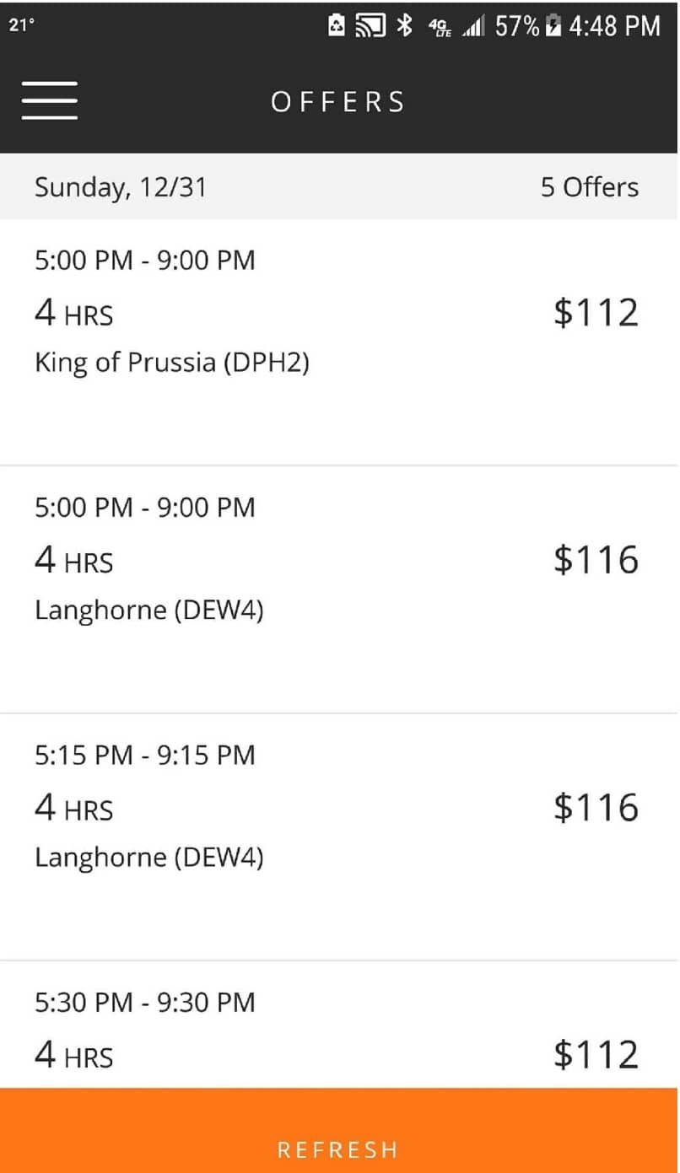This screenshot has height=1173, width=680.
Task: Tap the 4:48 PM clock in status bar
Action: tap(614, 26)
